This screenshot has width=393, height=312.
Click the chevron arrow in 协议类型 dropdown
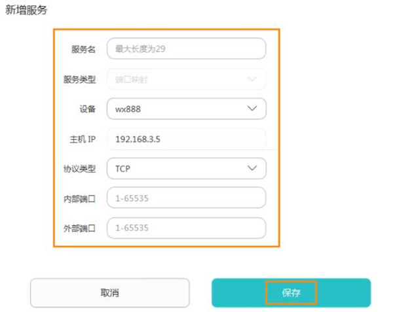[x=252, y=168]
